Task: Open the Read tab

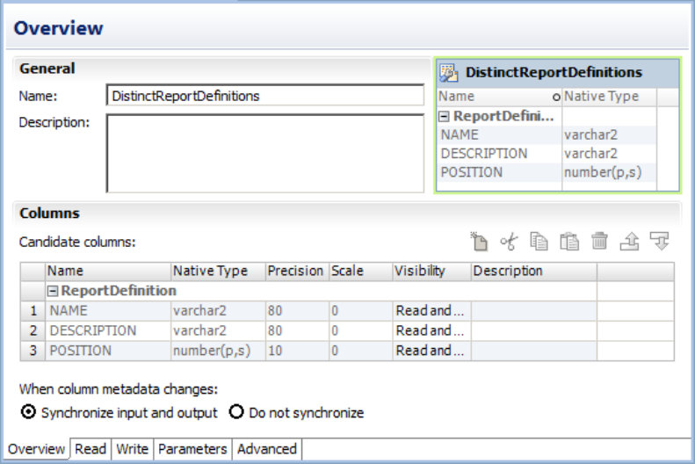Action: pos(90,449)
